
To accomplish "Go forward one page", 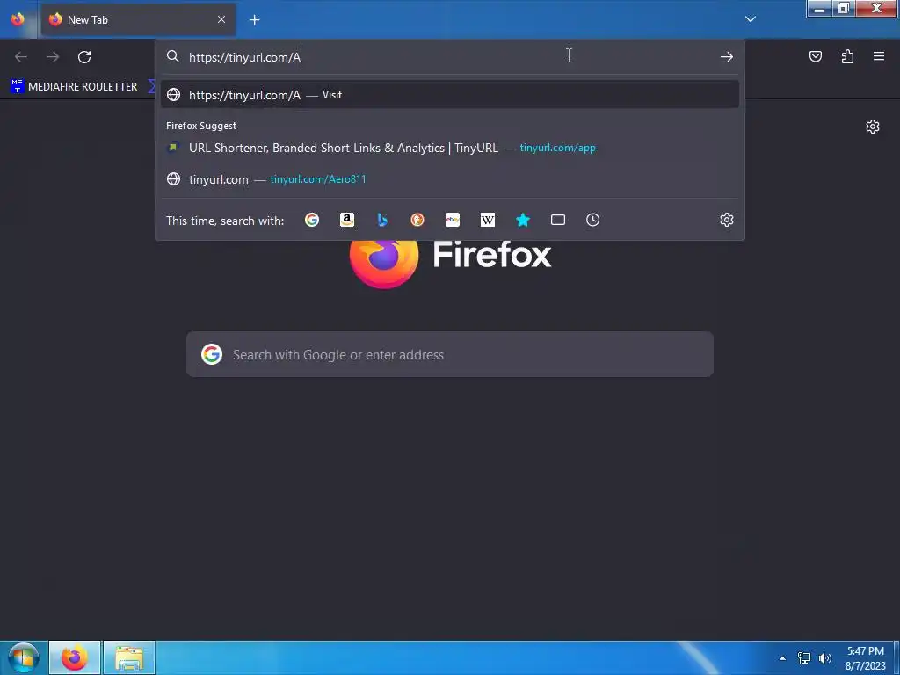I will click(x=53, y=57).
